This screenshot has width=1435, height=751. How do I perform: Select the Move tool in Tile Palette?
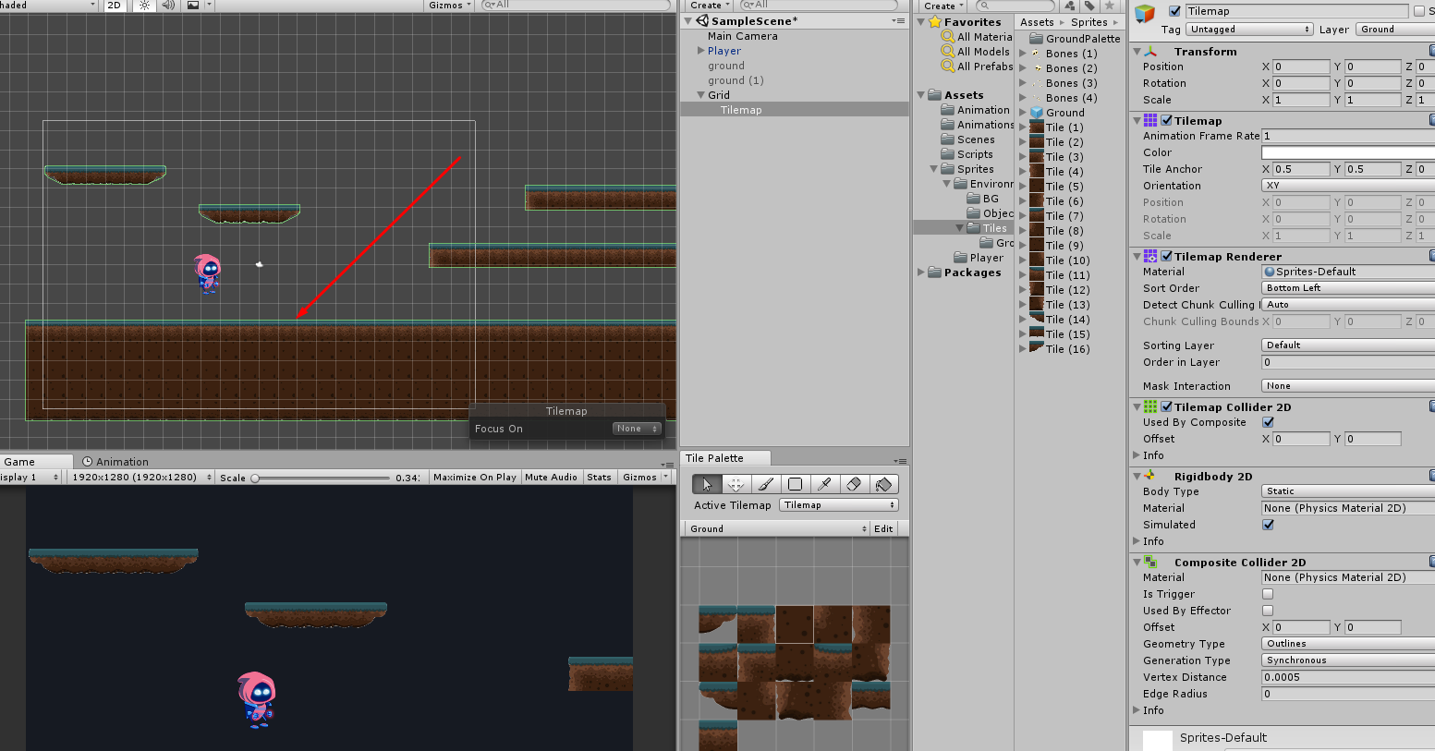click(x=736, y=484)
